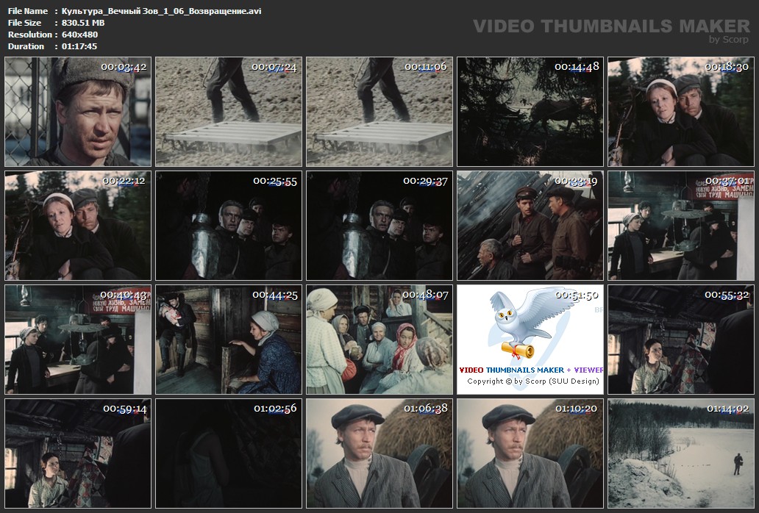The image size is (759, 513).
Task: Select the couple thumbnail at 00:18:30
Action: tap(681, 112)
